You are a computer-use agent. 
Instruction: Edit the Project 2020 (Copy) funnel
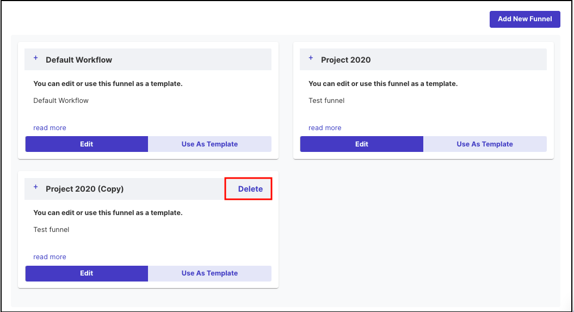tap(87, 273)
